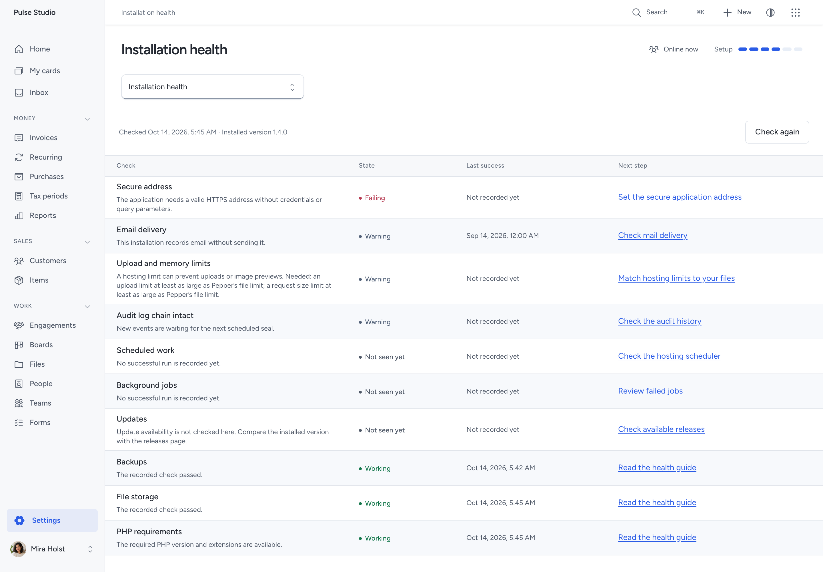Click the Teams group icon
This screenshot has height=572, width=823.
(19, 403)
